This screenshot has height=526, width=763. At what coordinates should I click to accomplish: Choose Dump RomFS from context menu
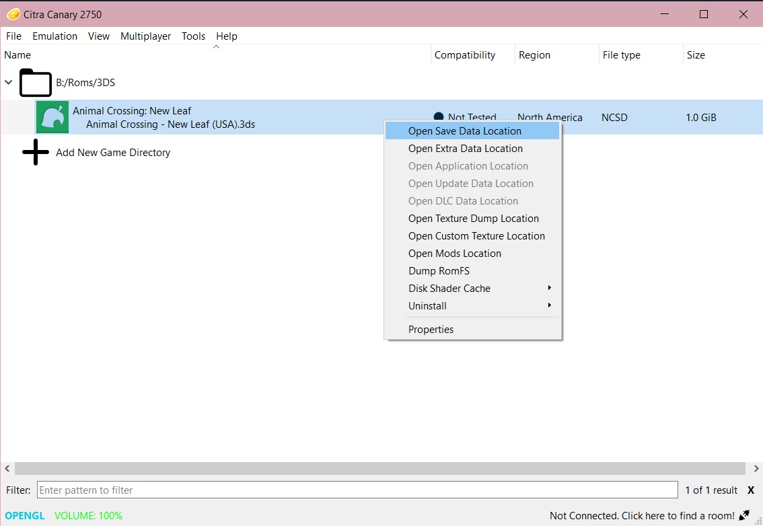(439, 271)
